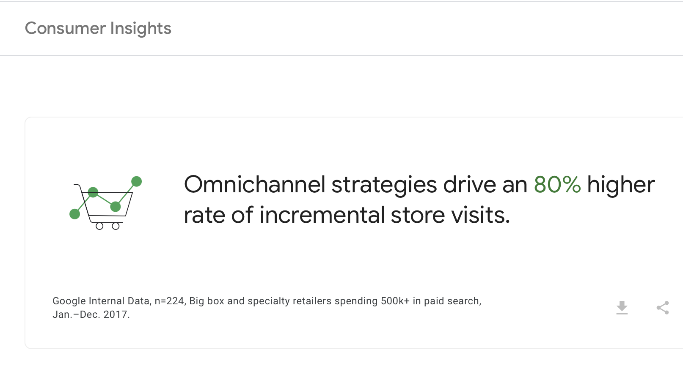Viewport: 683px width, 388px height.
Task: Click the "n=224" sample size text
Action: point(170,301)
